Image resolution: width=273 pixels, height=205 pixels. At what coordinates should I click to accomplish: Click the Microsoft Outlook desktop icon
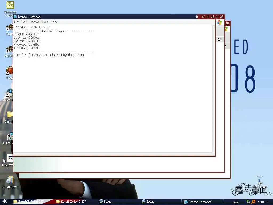click(10, 9)
